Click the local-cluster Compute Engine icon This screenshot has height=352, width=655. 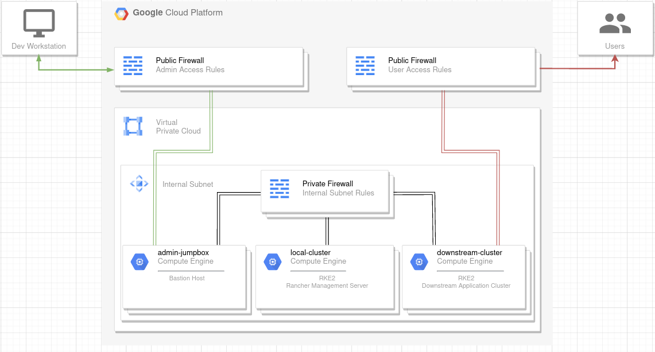click(x=272, y=262)
